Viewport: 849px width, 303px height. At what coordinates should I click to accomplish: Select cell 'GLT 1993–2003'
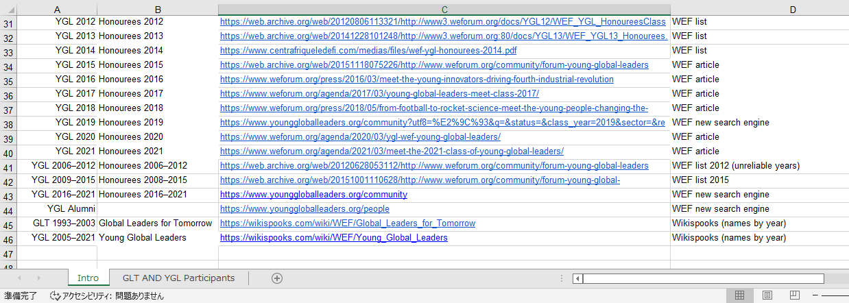tap(56, 223)
